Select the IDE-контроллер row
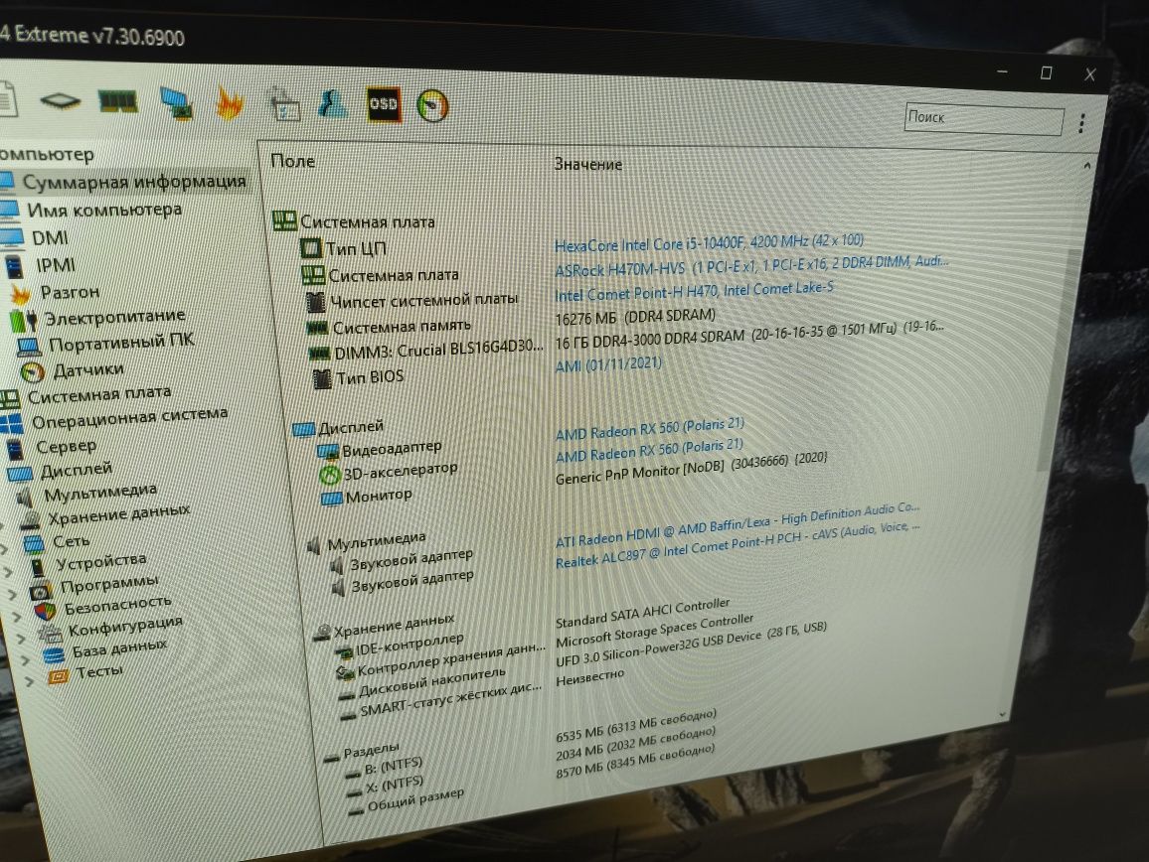 click(401, 646)
